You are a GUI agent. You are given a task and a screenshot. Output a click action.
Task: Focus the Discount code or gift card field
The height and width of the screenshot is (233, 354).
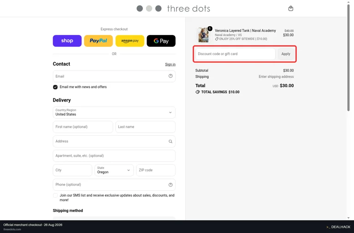point(235,54)
